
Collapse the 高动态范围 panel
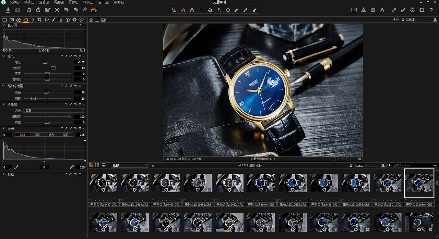pyautogui.click(x=3, y=86)
